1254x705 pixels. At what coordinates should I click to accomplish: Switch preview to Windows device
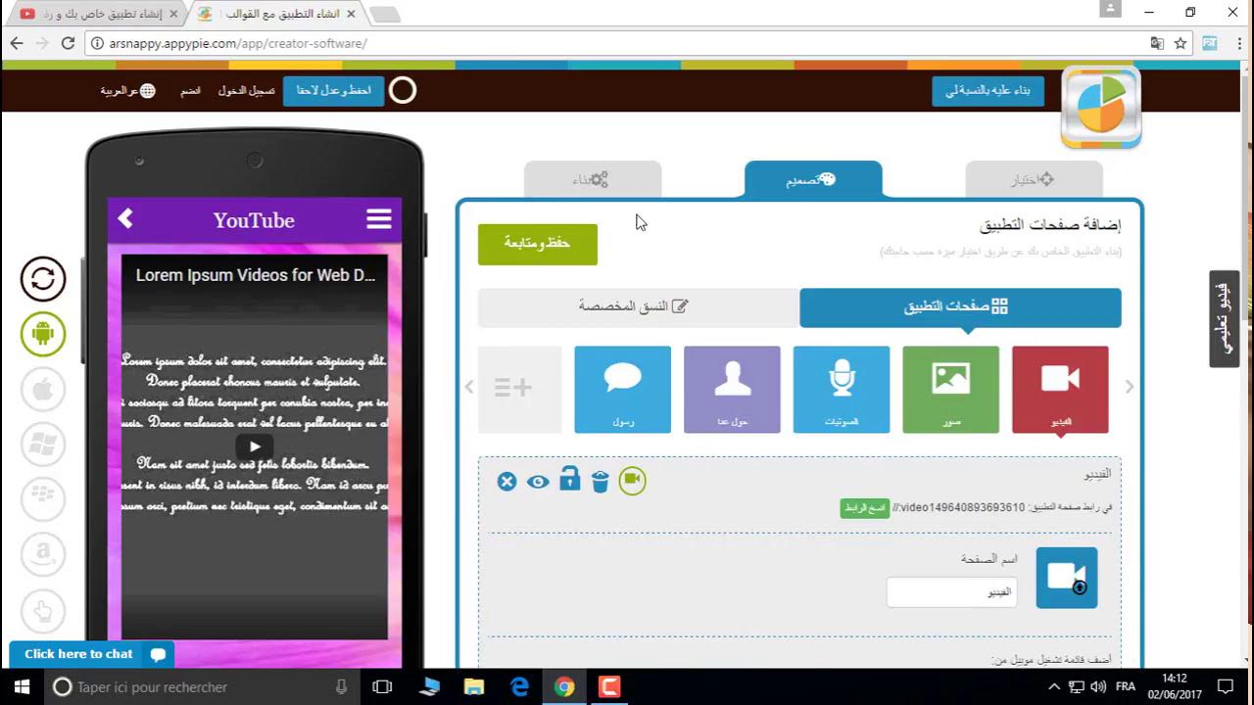[x=43, y=446]
